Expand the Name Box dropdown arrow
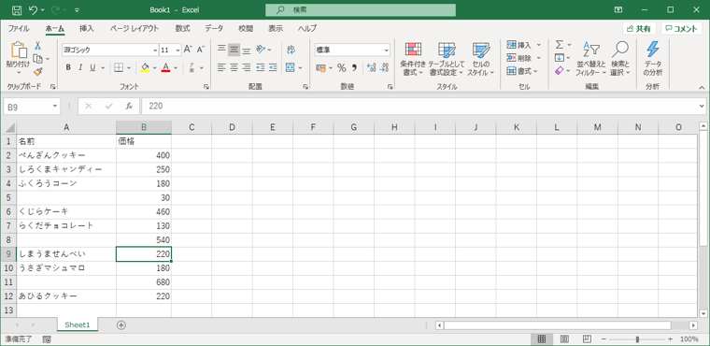Viewport: 710px width, 346px height. [55, 106]
